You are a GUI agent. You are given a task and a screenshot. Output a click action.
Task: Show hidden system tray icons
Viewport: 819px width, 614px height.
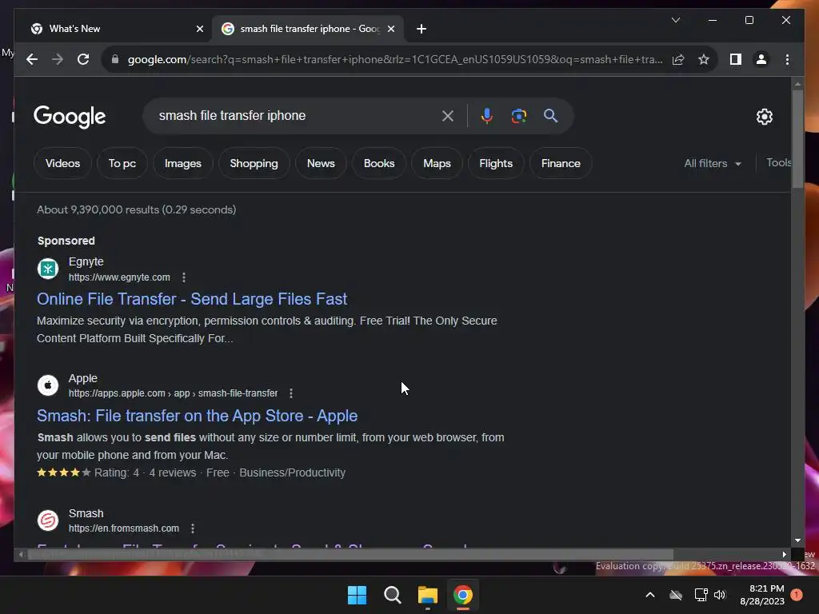click(x=650, y=595)
